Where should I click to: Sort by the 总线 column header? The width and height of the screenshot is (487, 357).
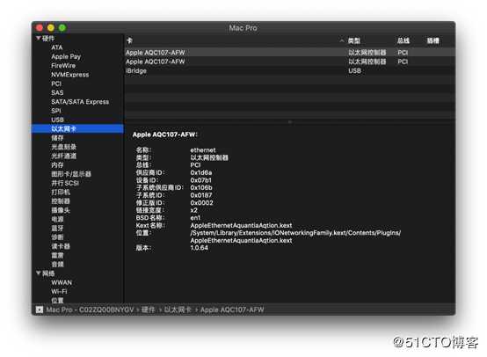point(403,40)
